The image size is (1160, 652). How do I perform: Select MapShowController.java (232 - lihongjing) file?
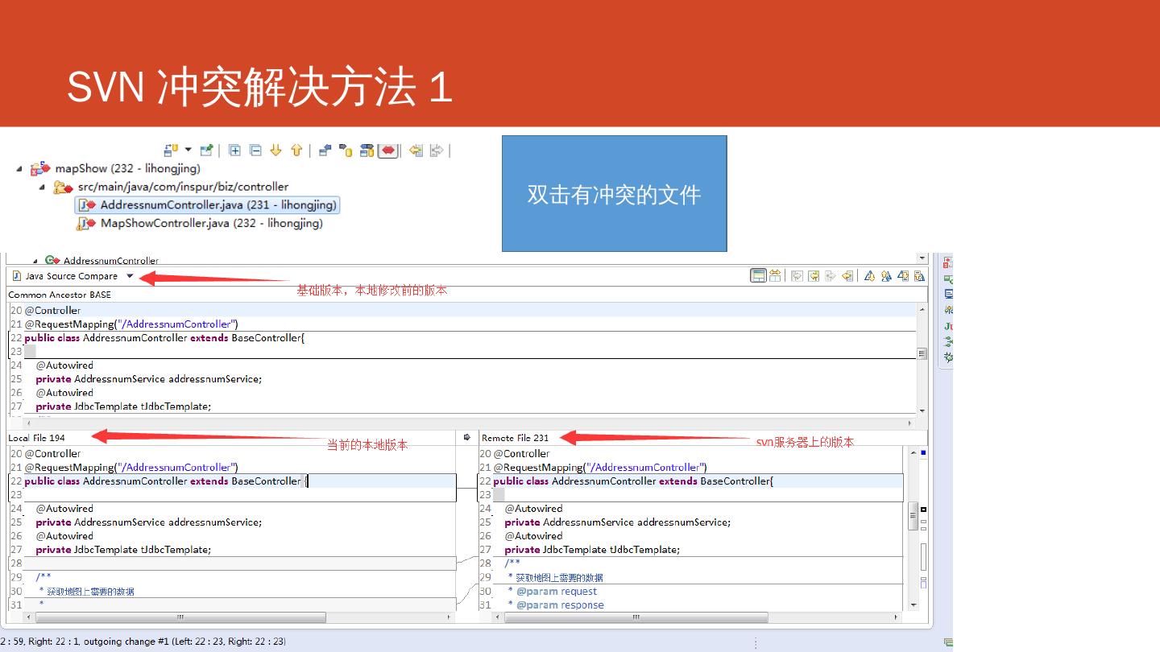pos(211,223)
